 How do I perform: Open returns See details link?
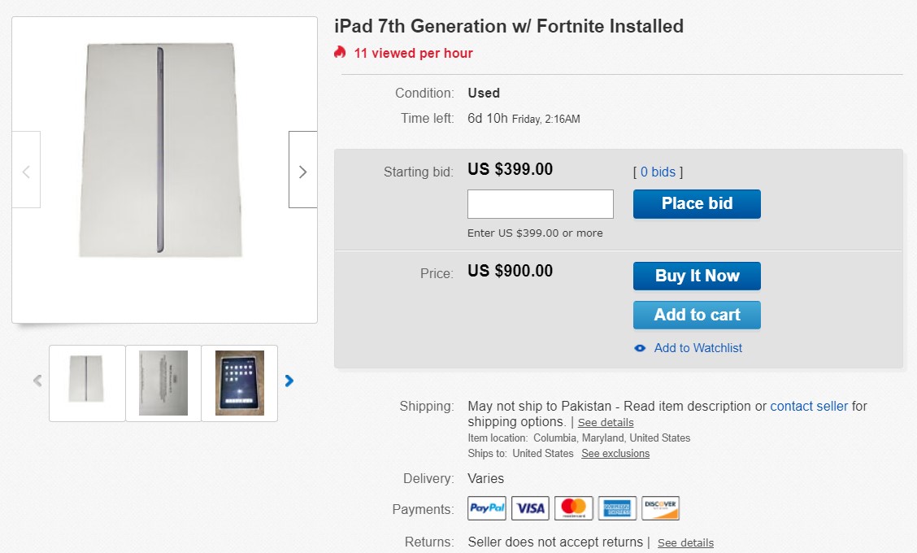tap(684, 542)
